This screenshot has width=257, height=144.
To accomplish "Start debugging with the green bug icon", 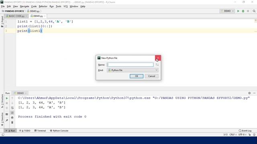I will coord(243,11).
